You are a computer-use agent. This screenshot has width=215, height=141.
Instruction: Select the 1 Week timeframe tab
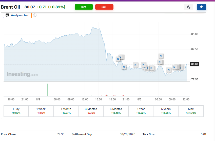pos(41,111)
